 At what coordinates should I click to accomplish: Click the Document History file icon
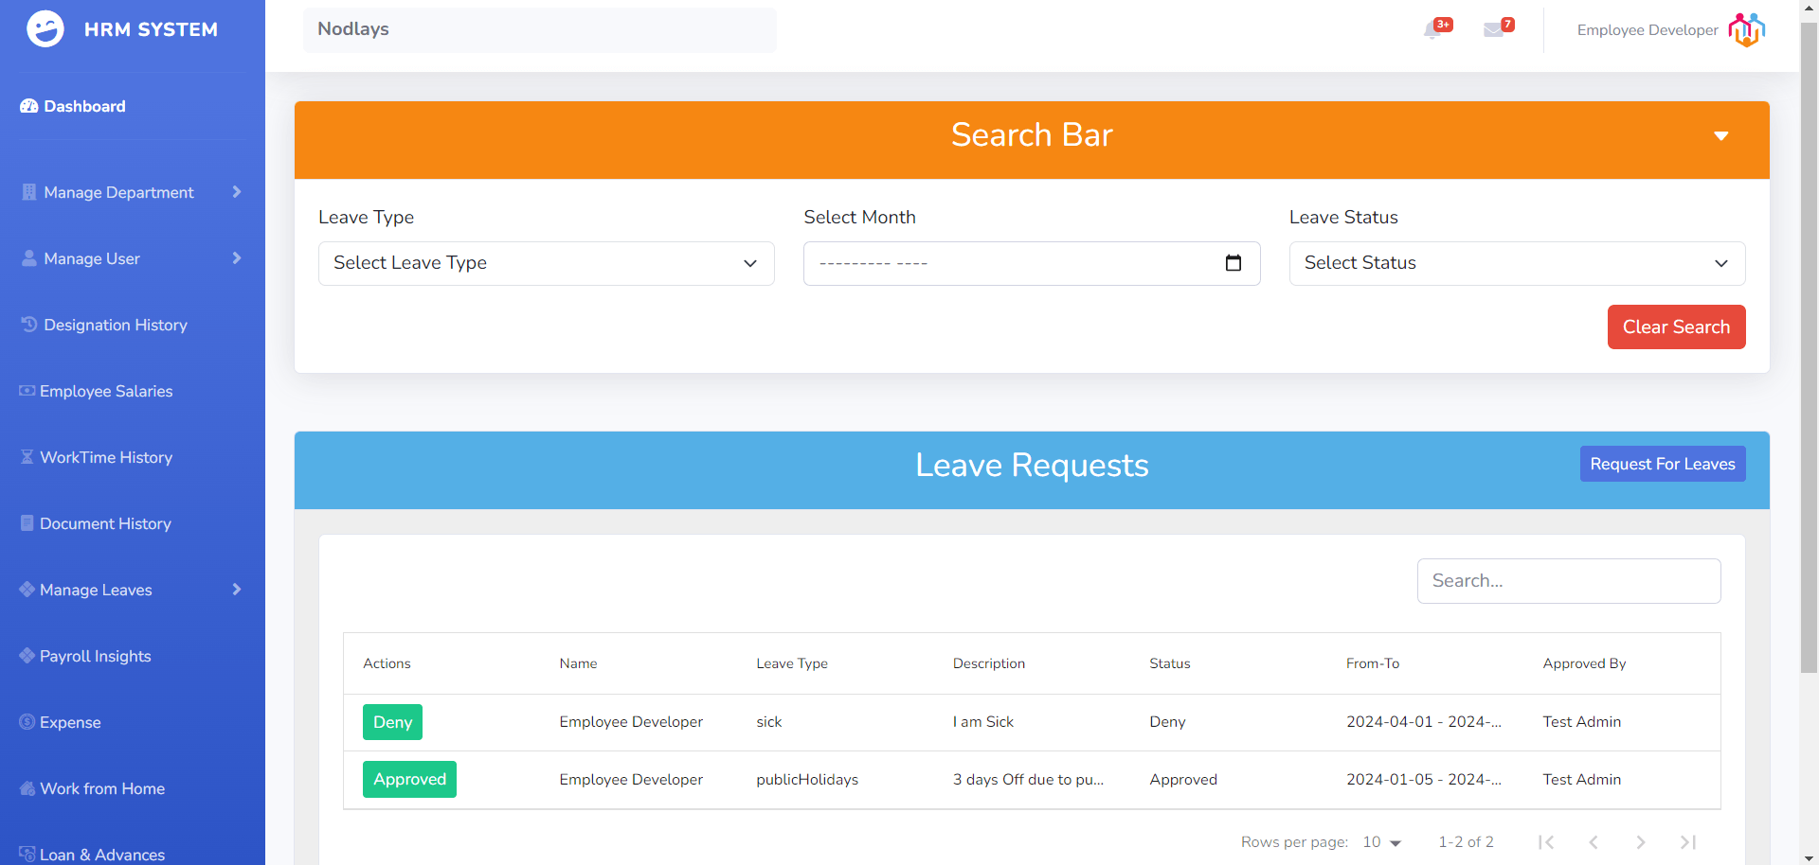pyautogui.click(x=27, y=523)
